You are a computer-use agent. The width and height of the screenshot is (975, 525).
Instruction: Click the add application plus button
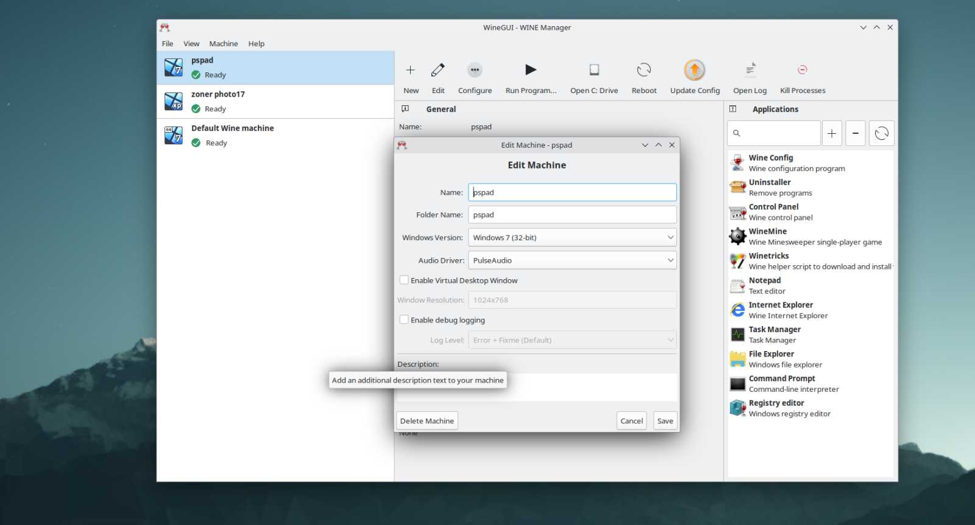click(x=832, y=133)
